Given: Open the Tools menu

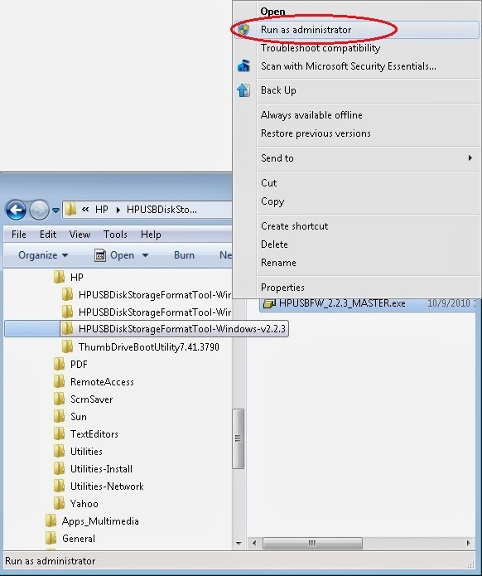Looking at the screenshot, I should (x=115, y=235).
